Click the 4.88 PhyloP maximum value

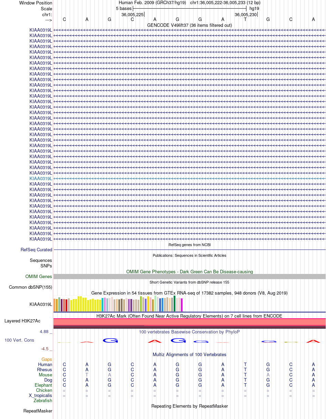tap(46, 332)
